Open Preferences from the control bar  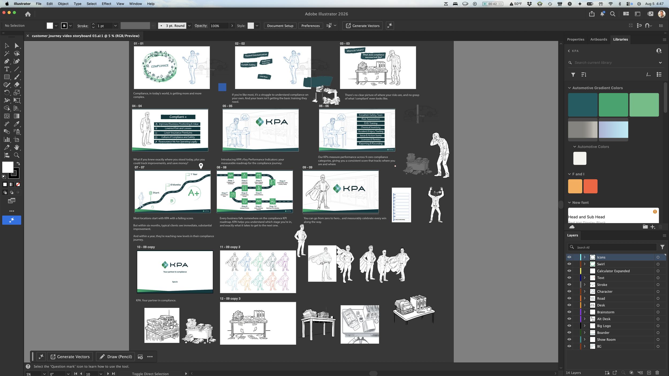coord(310,26)
